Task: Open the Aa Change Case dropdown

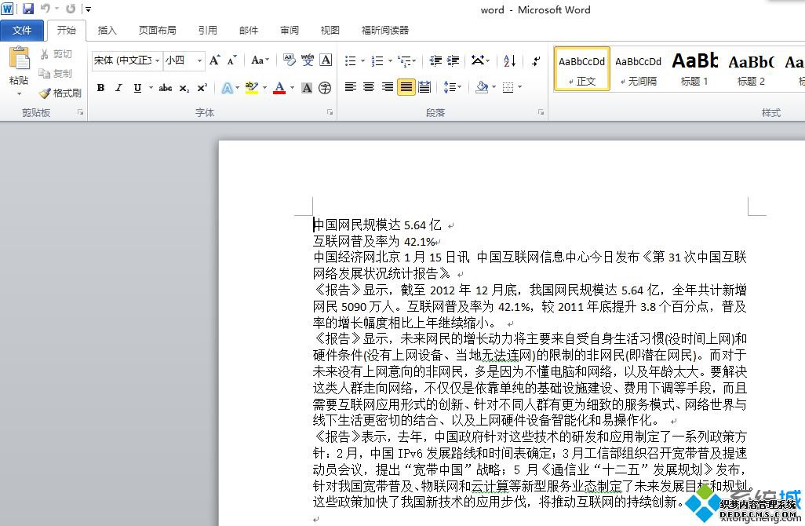Action: [x=260, y=60]
